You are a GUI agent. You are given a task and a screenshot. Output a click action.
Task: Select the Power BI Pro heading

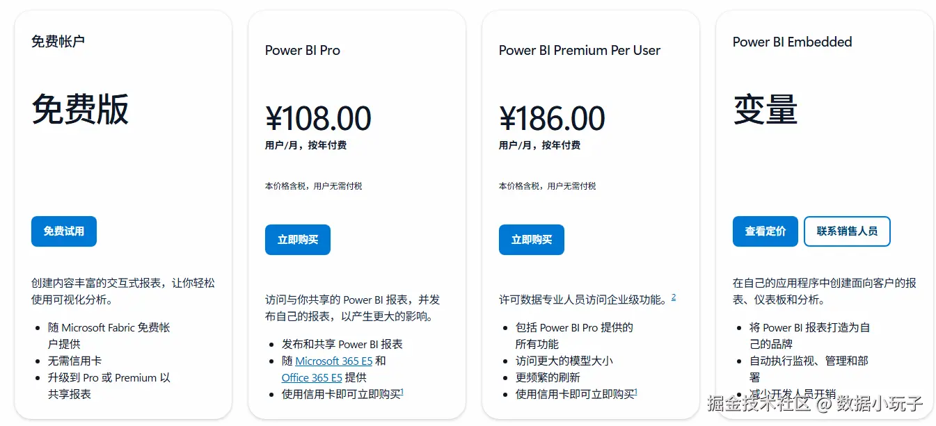(x=303, y=50)
